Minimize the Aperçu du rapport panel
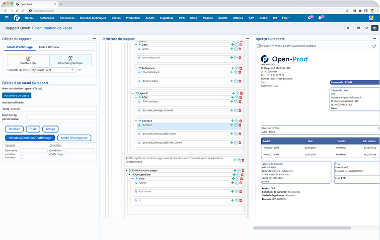The width and height of the screenshot is (380, 240). (x=374, y=39)
